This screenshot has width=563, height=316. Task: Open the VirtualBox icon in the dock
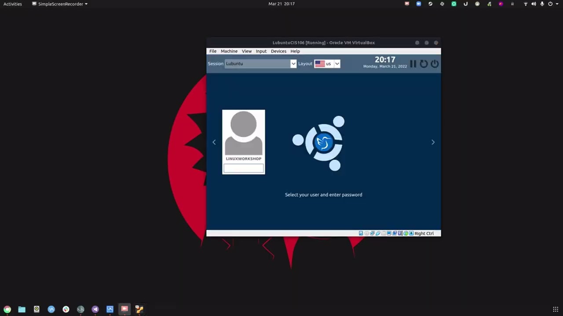(x=110, y=309)
